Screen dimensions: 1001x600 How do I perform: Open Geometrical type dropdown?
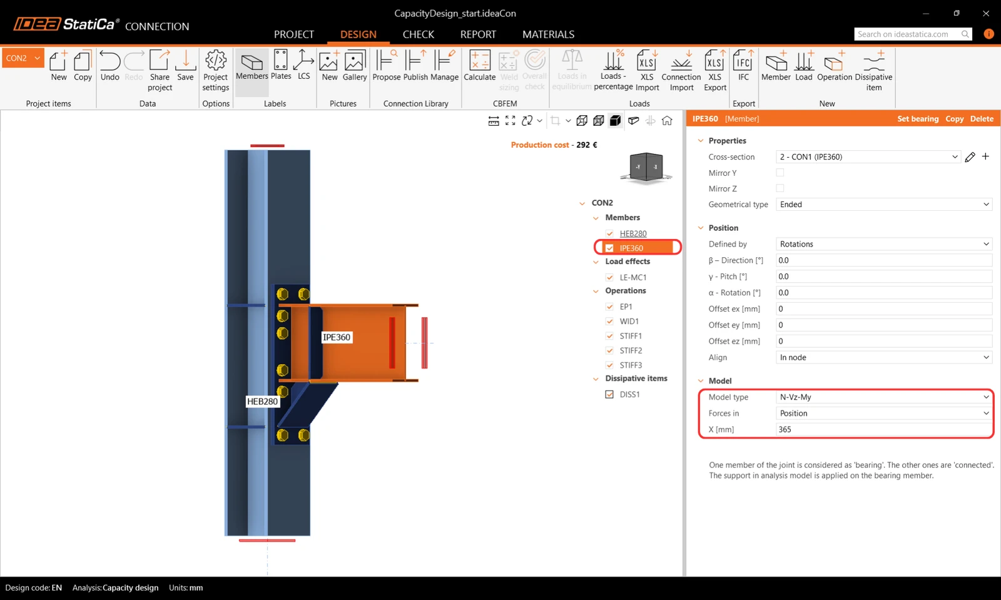(884, 205)
